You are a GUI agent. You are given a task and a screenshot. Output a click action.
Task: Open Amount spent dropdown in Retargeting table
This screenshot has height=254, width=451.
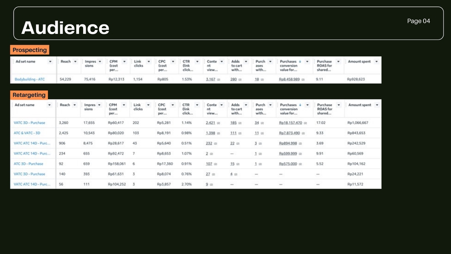376,105
